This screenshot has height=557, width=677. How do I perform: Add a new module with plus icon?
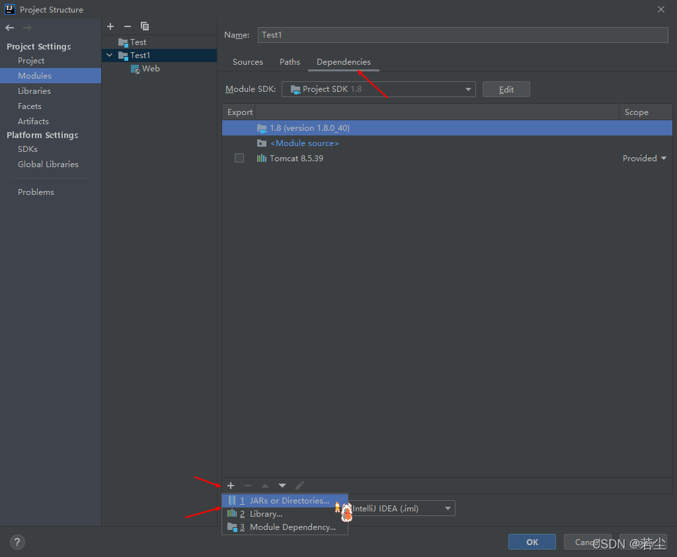[x=110, y=26]
